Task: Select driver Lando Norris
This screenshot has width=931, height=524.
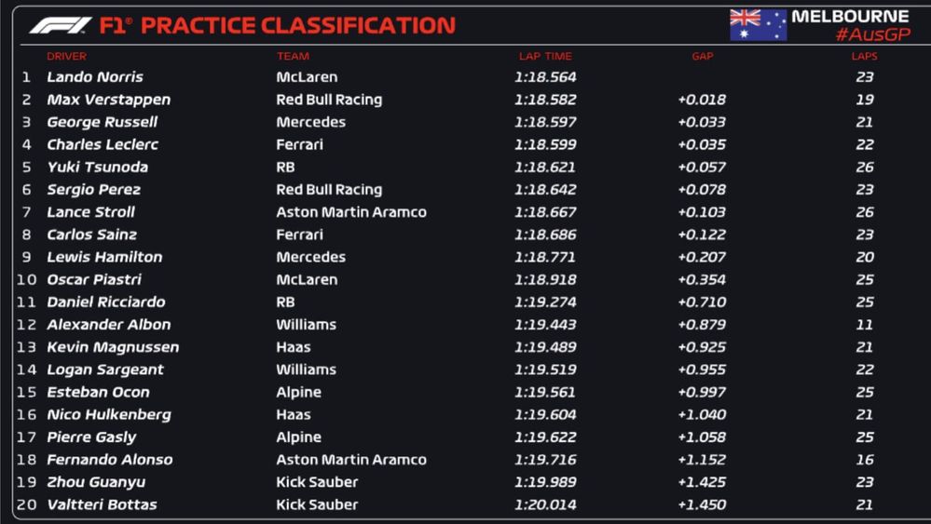Action: click(95, 77)
